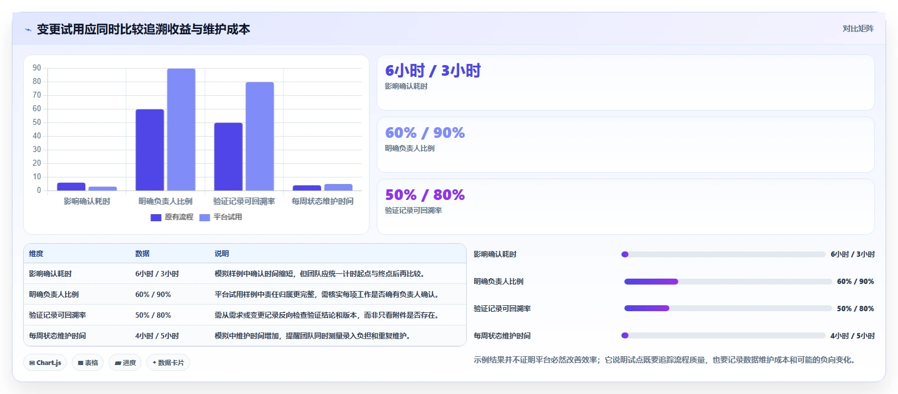Toggle the 平台试用 legend entry

click(x=220, y=217)
